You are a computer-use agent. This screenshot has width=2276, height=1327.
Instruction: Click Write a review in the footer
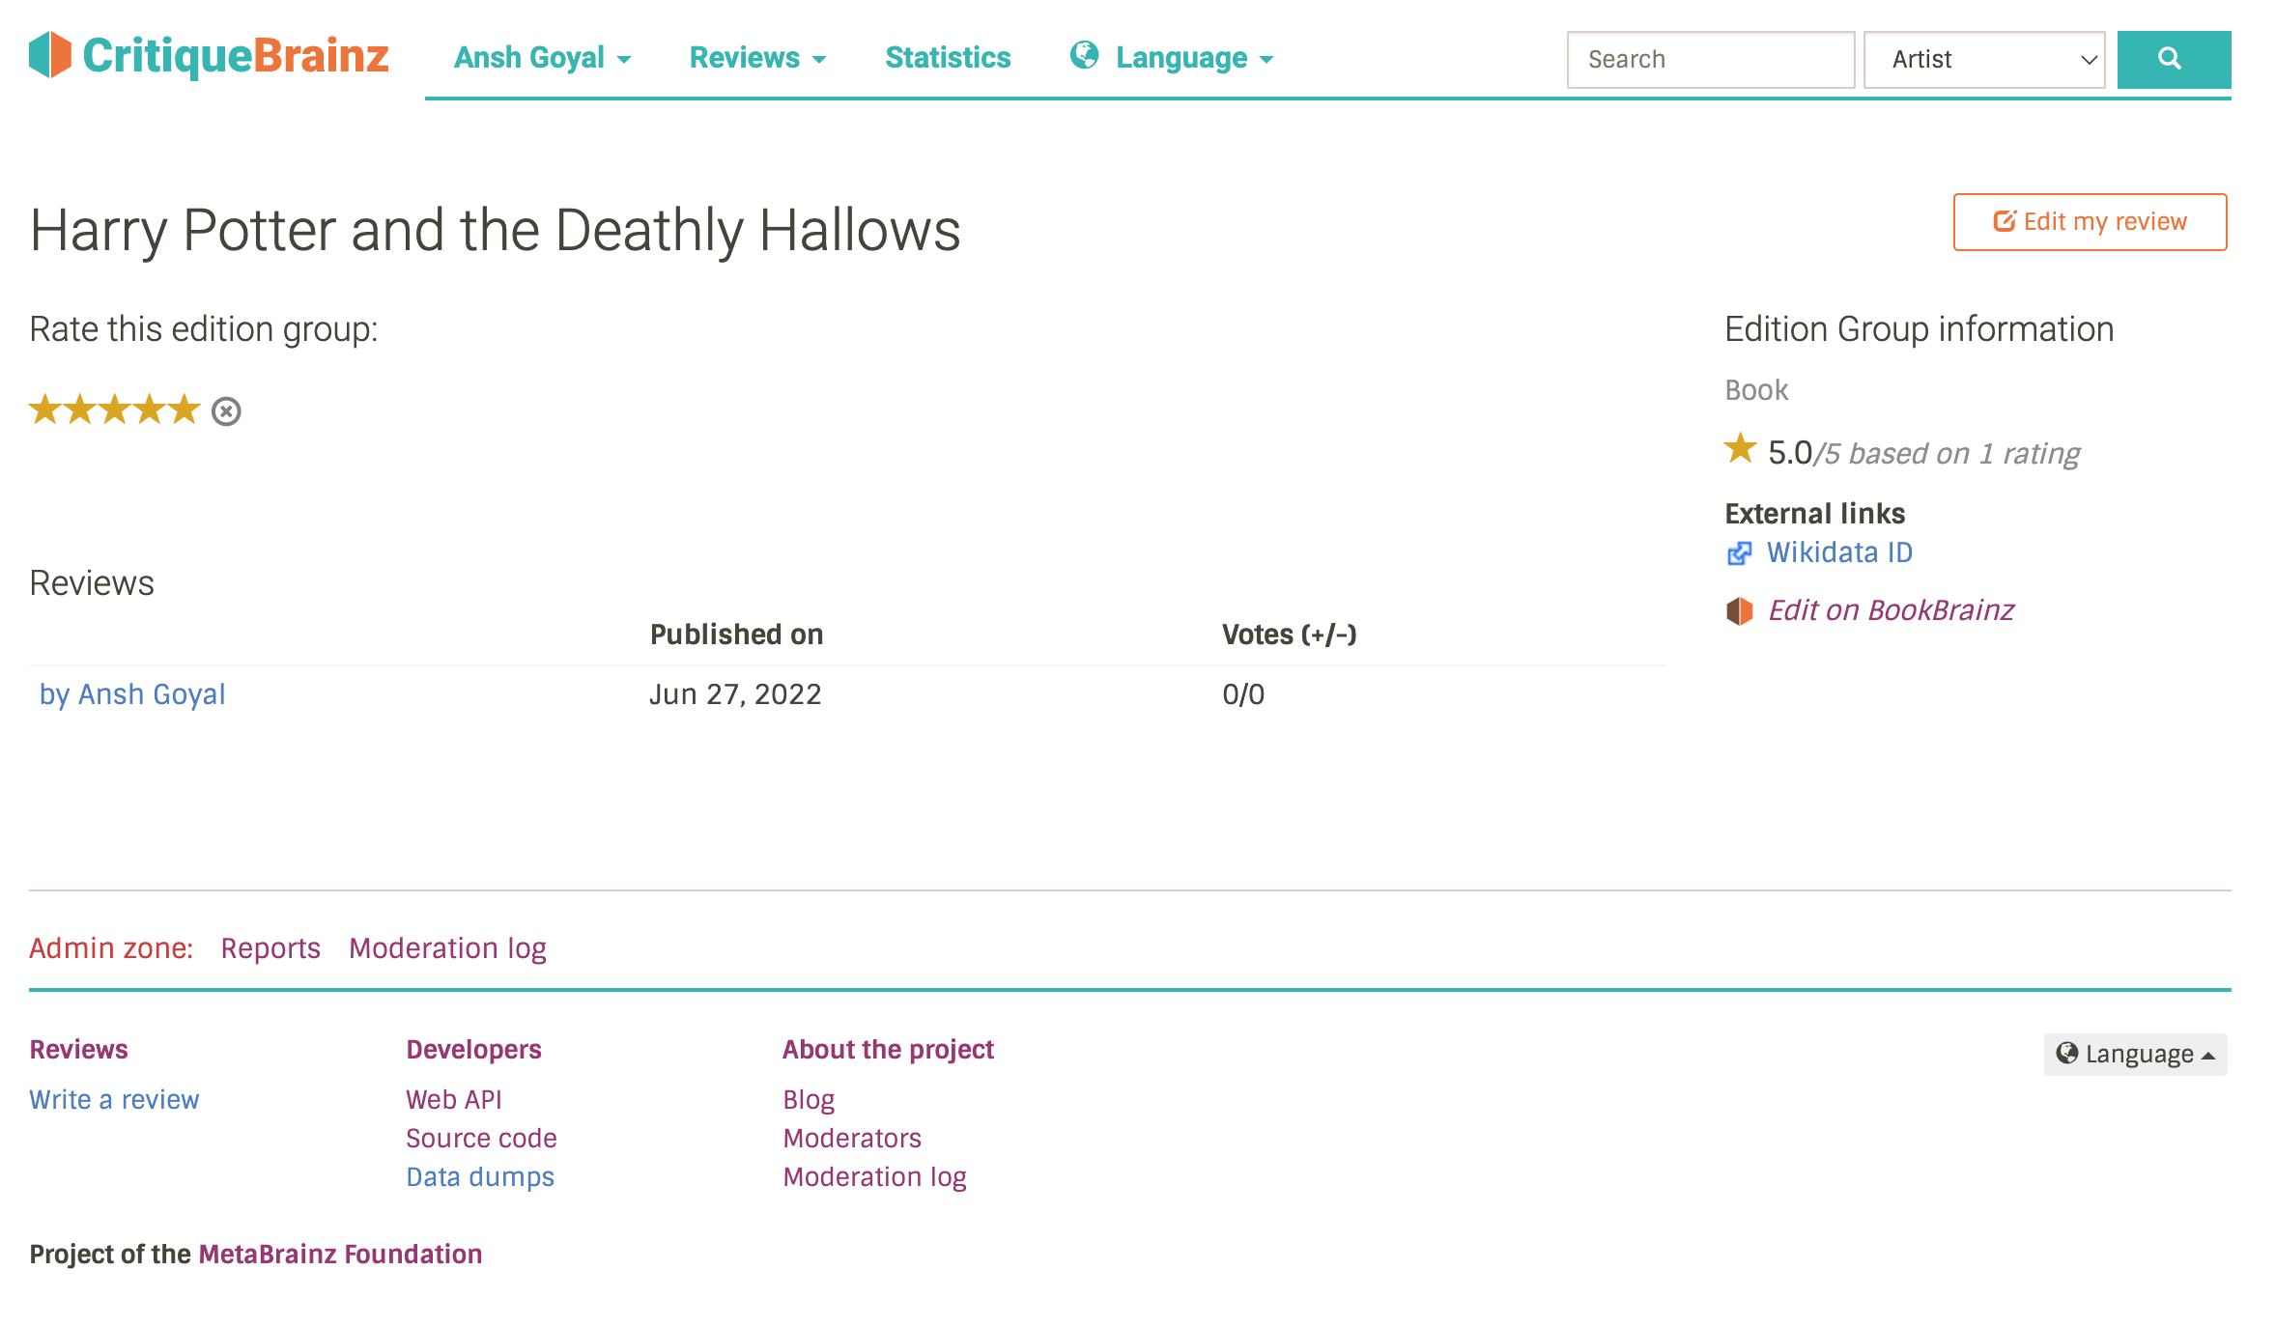click(x=114, y=1100)
